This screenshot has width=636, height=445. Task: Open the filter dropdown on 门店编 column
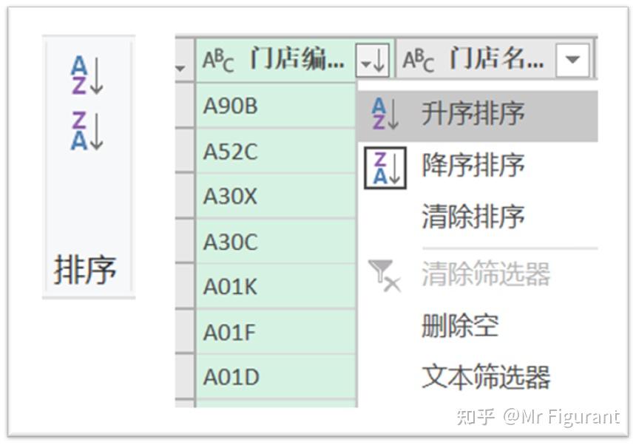point(373,61)
